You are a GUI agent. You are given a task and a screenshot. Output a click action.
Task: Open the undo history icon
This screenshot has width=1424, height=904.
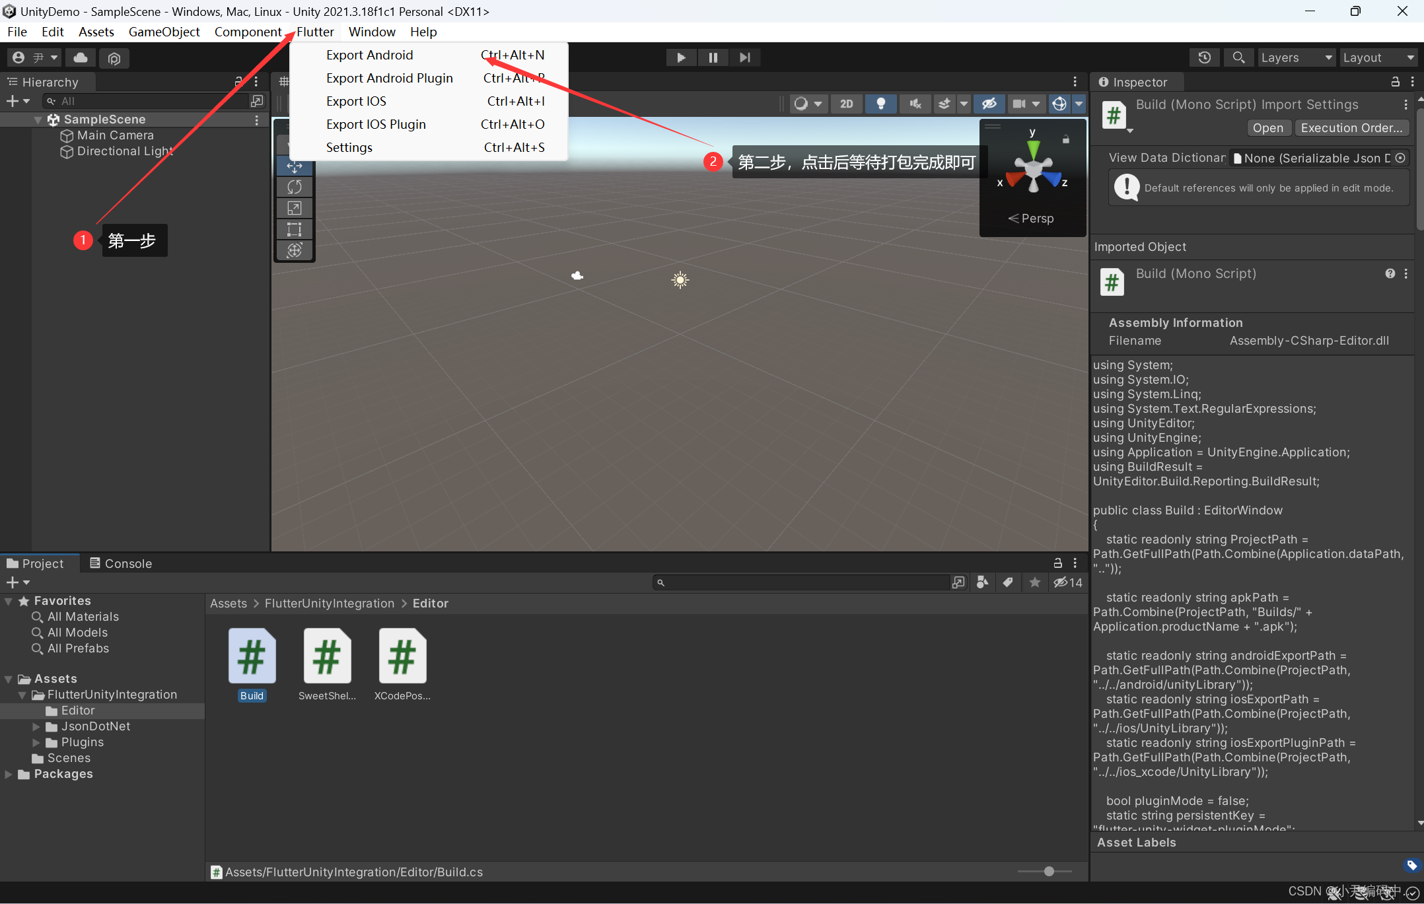1205,57
